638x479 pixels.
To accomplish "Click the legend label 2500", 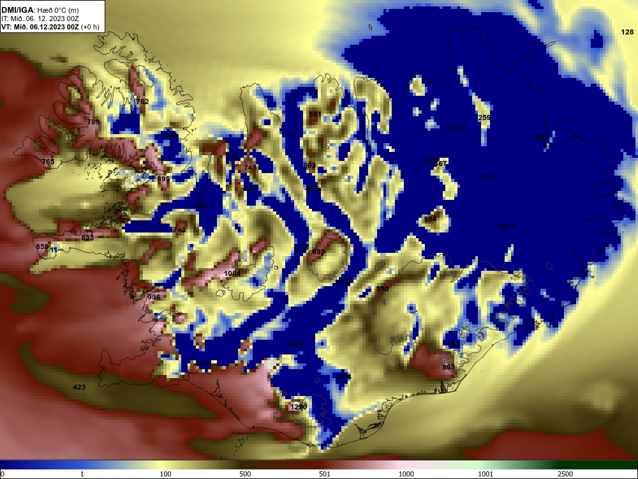I will point(565,474).
